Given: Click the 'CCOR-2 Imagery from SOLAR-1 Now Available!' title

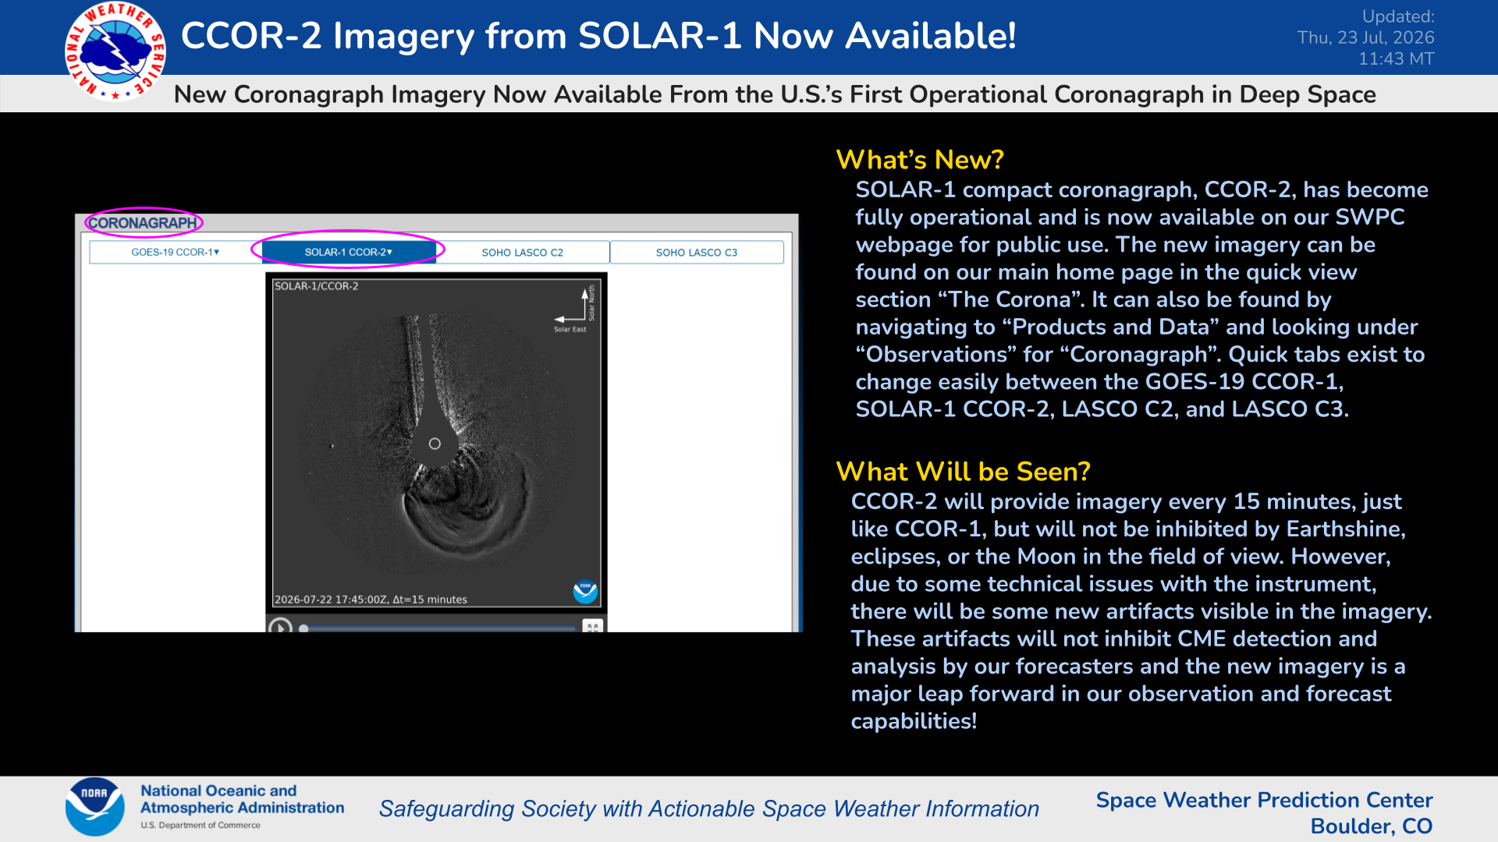Looking at the screenshot, I should click(x=598, y=36).
